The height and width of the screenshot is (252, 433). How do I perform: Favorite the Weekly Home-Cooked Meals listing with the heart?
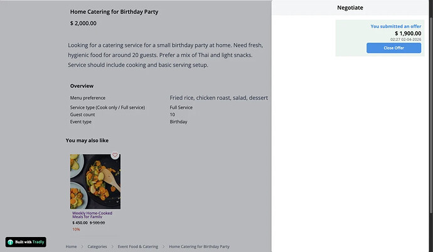coord(115,155)
